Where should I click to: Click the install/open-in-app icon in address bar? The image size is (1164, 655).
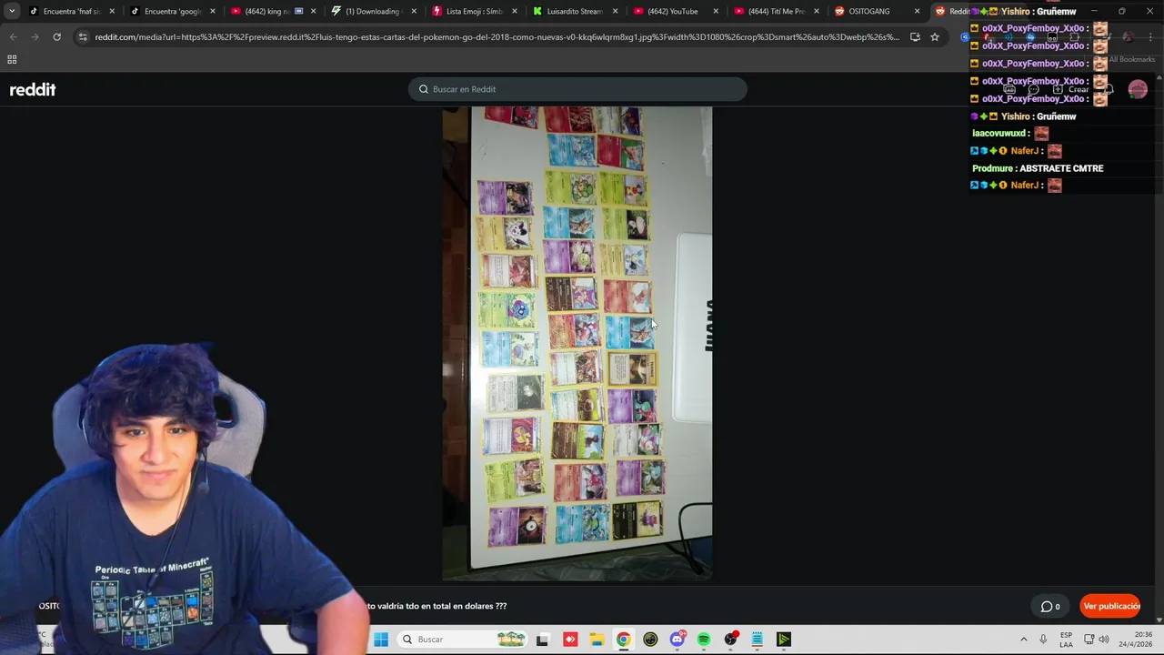click(915, 36)
